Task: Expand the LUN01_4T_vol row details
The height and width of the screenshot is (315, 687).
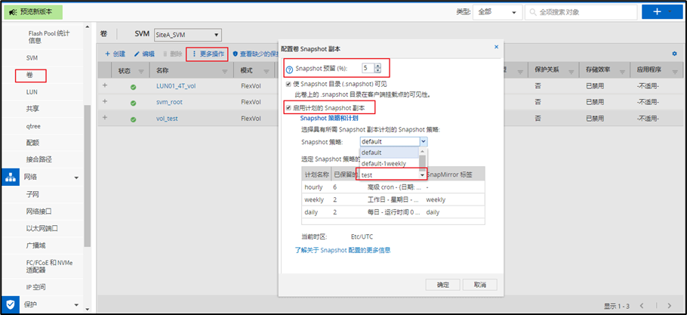Action: [x=105, y=86]
